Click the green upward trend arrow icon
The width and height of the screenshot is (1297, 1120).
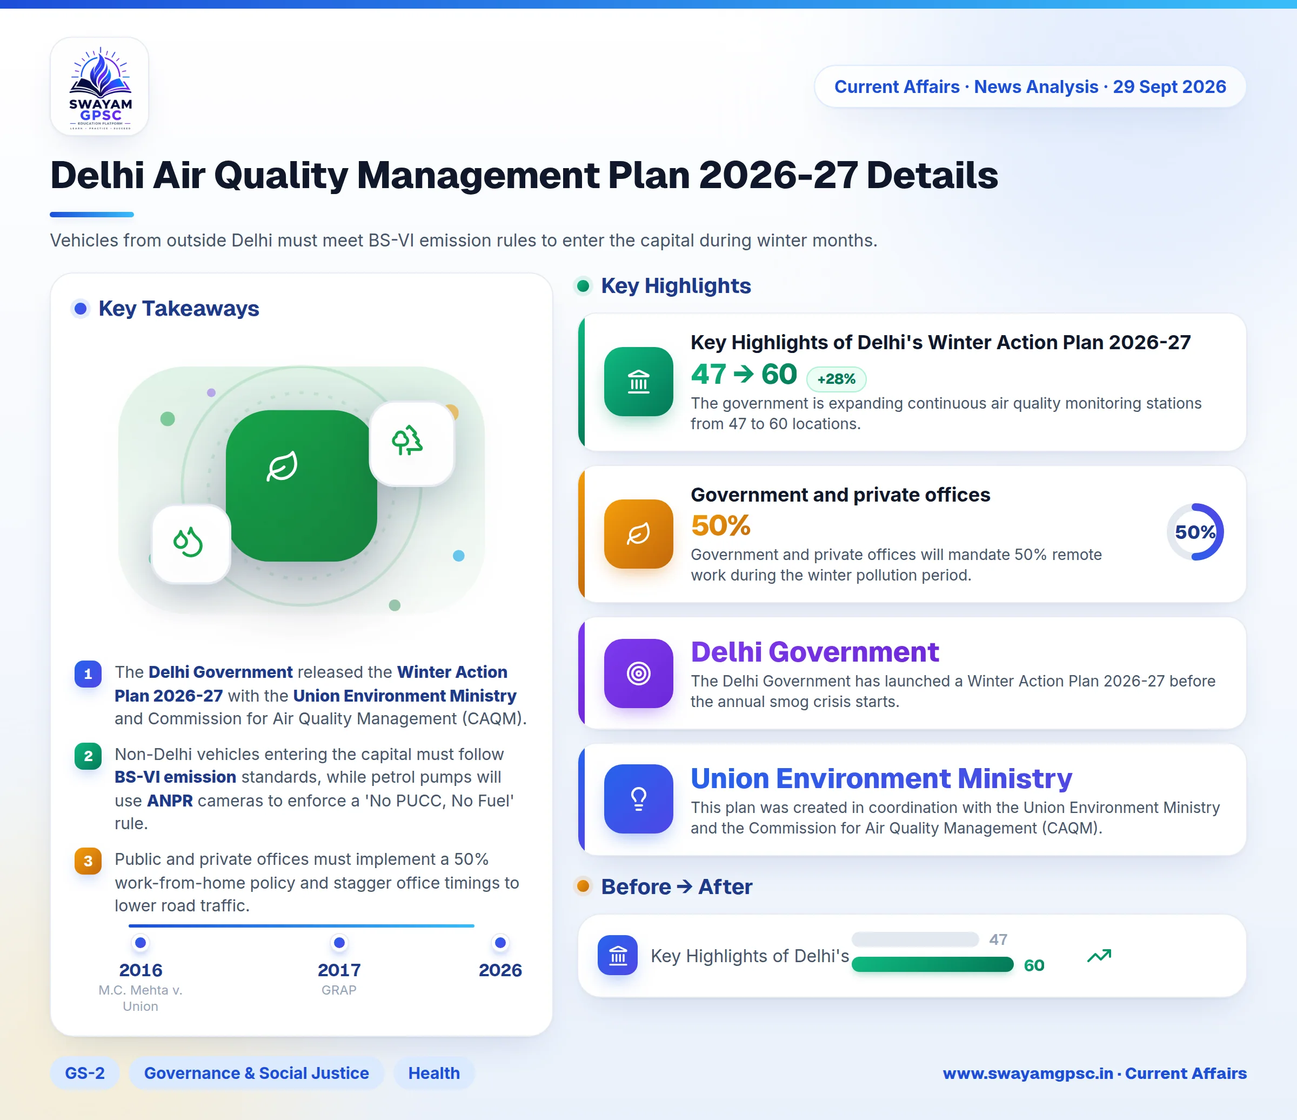pyautogui.click(x=1099, y=955)
